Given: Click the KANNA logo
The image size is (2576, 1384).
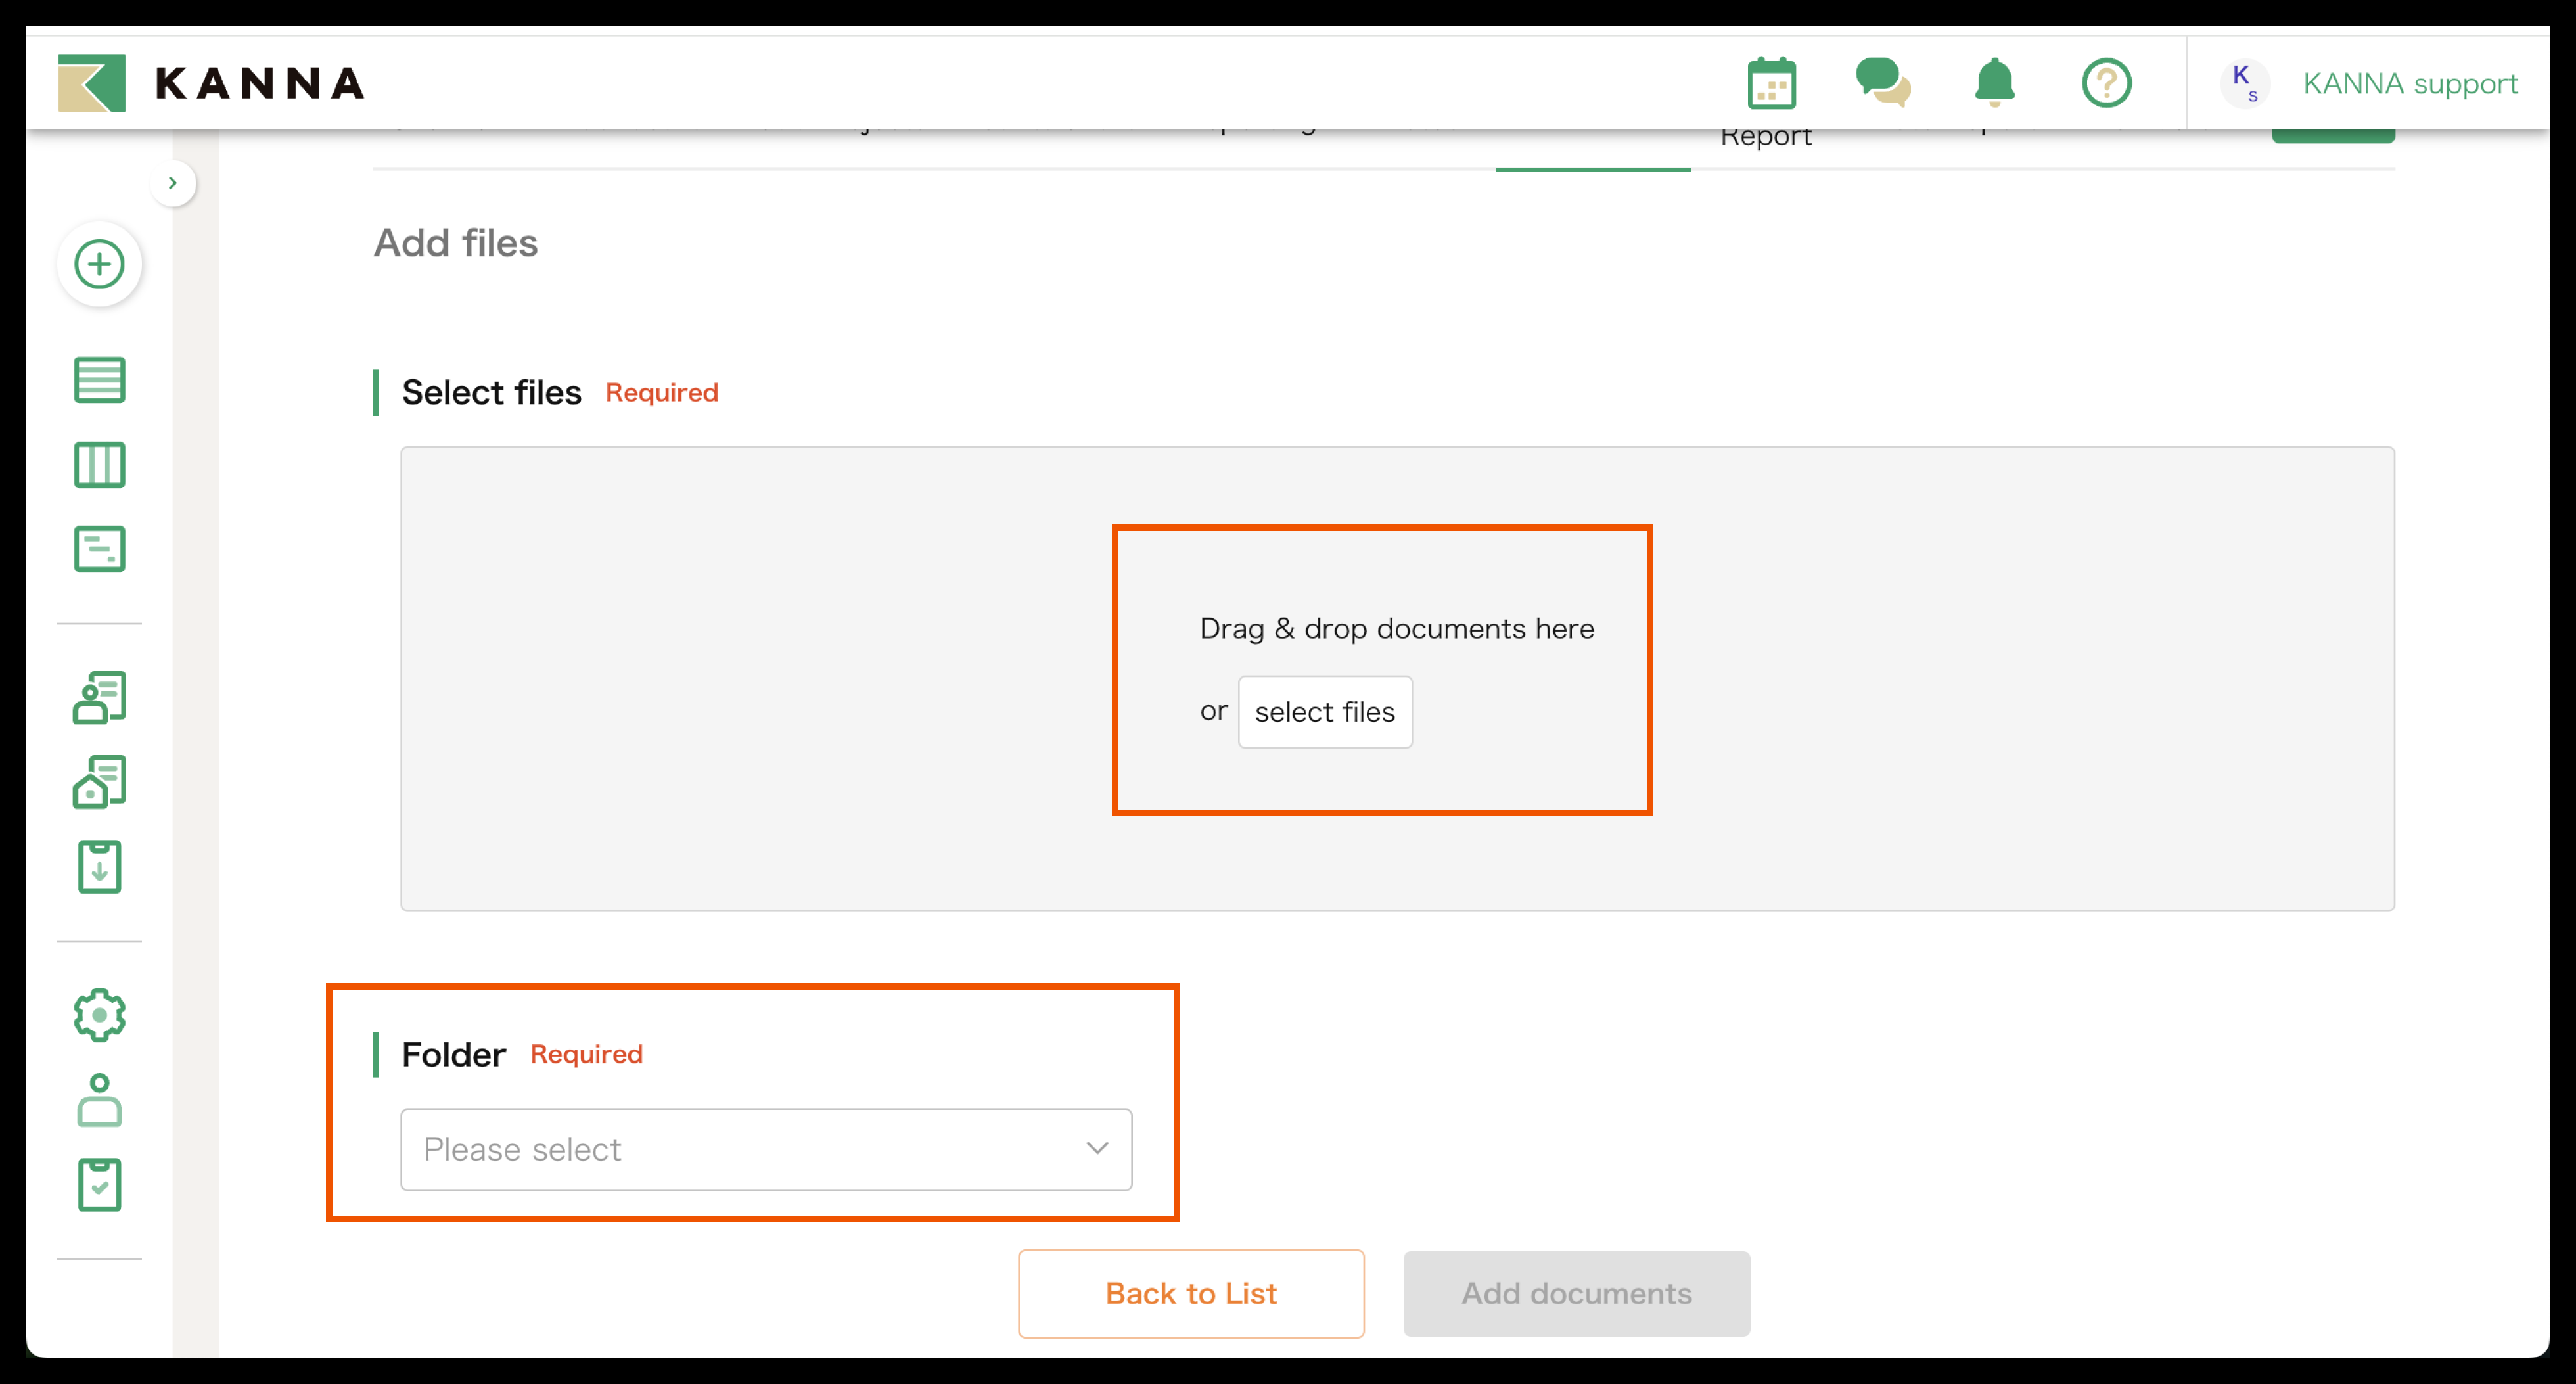Looking at the screenshot, I should click(211, 83).
